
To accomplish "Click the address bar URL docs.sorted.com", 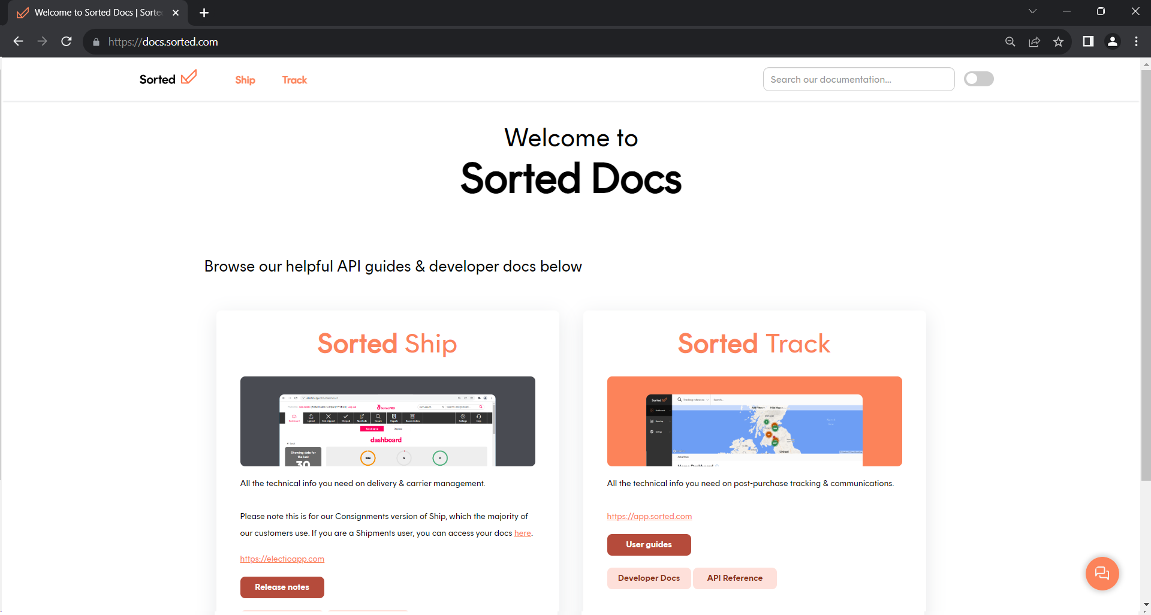I will click(x=163, y=42).
